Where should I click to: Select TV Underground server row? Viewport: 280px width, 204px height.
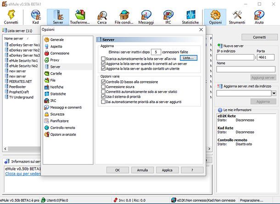tap(19, 97)
